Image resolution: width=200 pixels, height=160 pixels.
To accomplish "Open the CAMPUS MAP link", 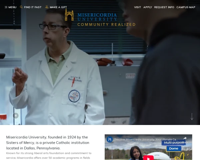I will [x=186, y=7].
